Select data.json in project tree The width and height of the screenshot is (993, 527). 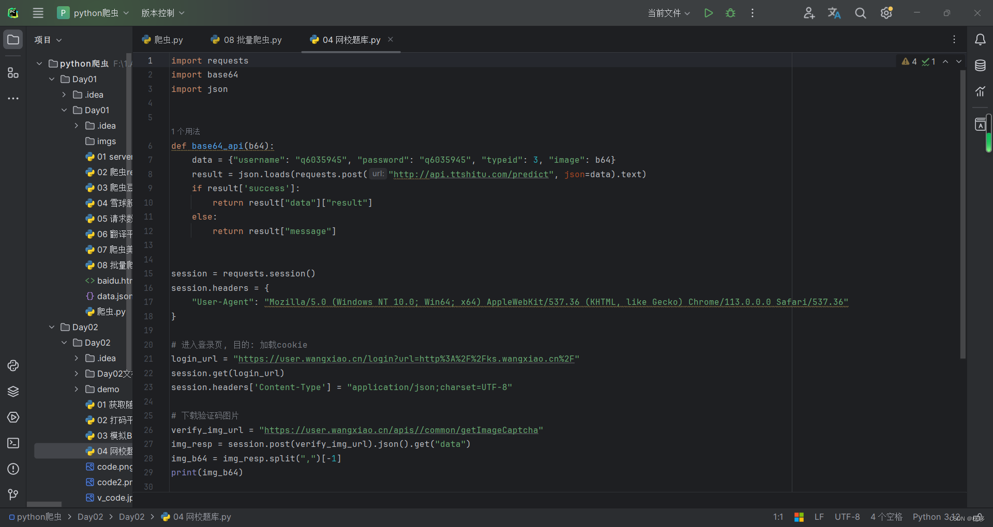pyautogui.click(x=109, y=296)
